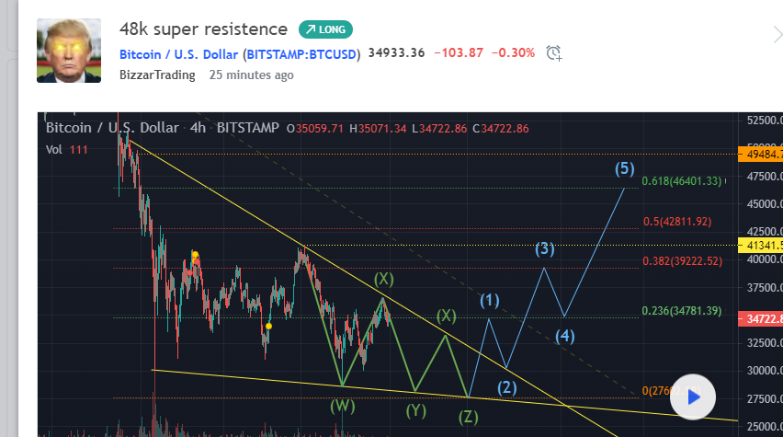Click the play button on the chart

tap(694, 397)
